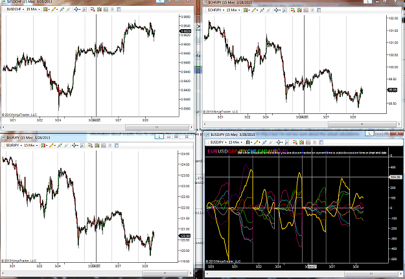
Task: Toggle data box icon in USDCHF toolbar
Action: click(84, 9)
